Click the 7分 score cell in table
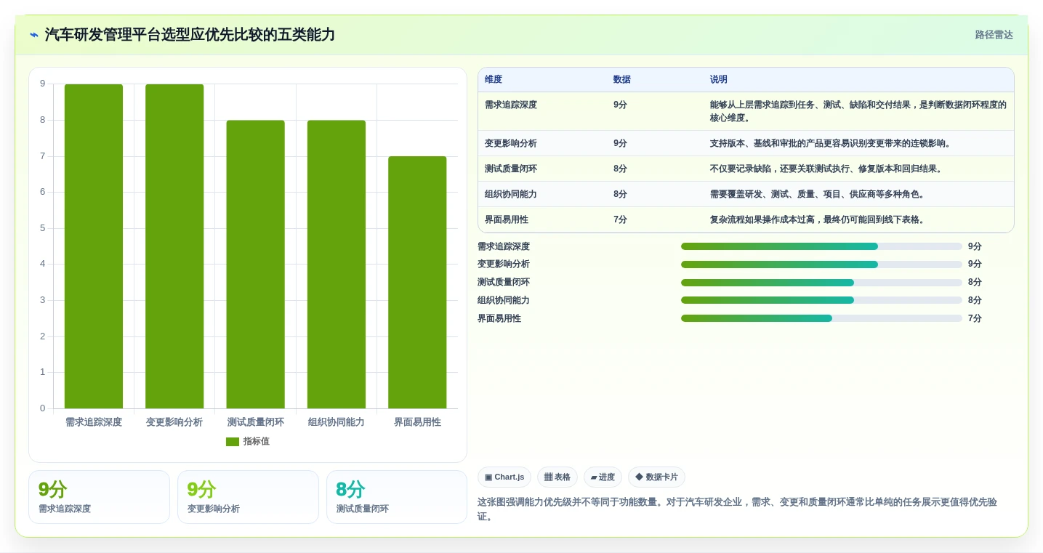This screenshot has width=1043, height=553. tap(620, 219)
